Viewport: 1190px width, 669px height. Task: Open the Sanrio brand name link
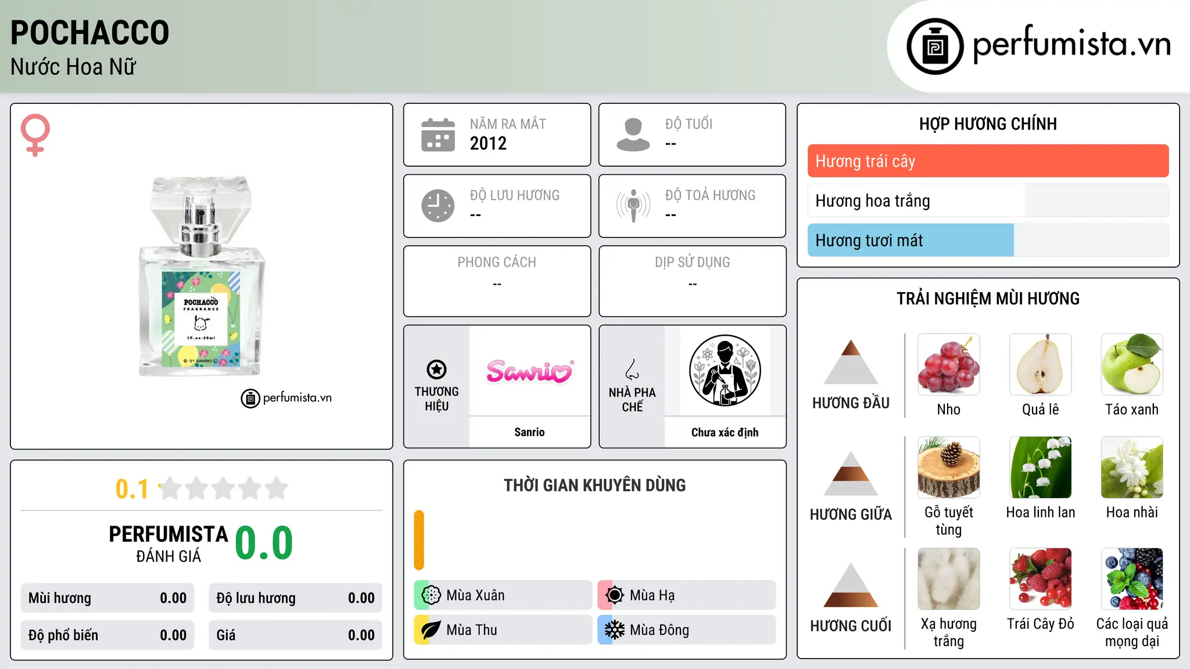coord(529,432)
